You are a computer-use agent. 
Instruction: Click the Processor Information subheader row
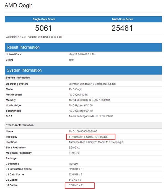(83, 125)
